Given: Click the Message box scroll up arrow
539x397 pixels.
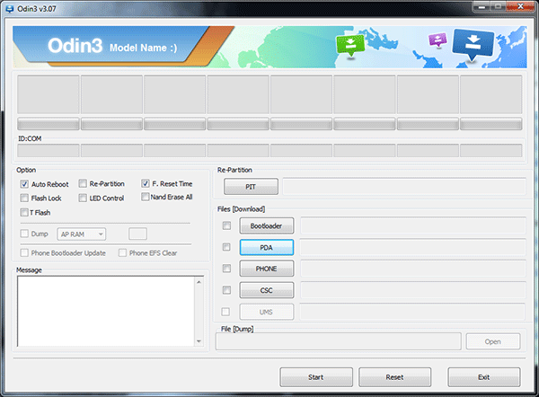Looking at the screenshot, I should click(199, 282).
